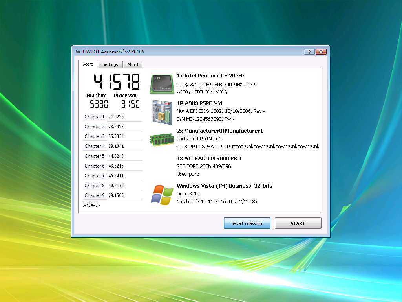The image size is (402, 302).
Task: Select the Chapter 2 value 28.2453
Action: pos(116,126)
